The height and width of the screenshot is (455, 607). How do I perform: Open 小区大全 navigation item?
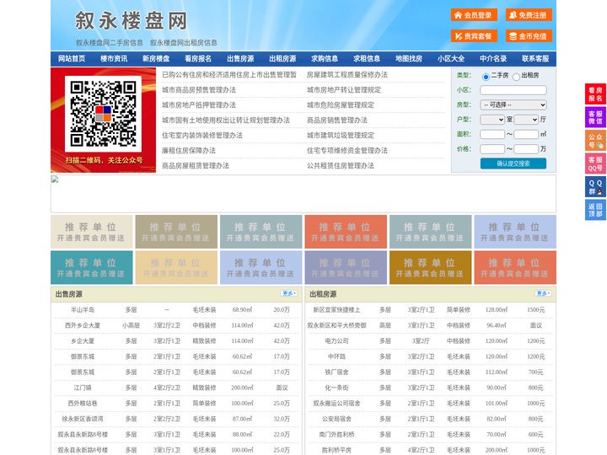(x=451, y=59)
